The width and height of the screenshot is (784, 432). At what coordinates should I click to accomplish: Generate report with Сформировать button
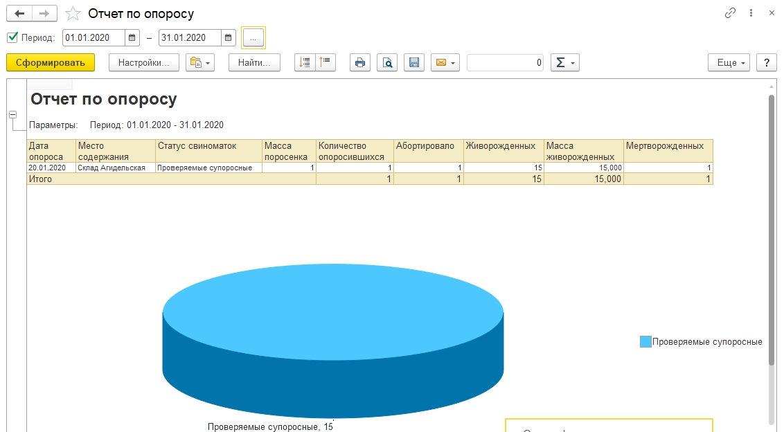(51, 62)
